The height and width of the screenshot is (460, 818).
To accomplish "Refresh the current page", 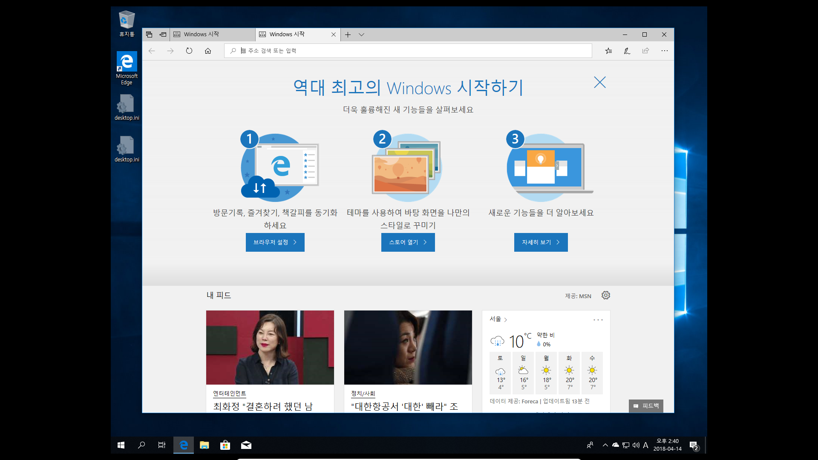I will pyautogui.click(x=189, y=51).
